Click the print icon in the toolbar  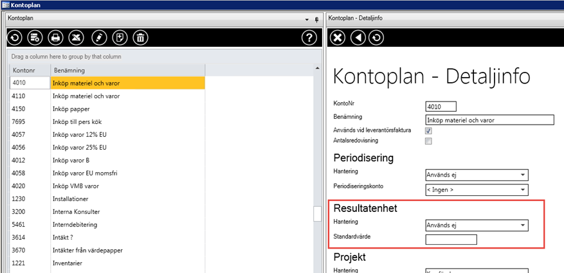[x=56, y=38]
